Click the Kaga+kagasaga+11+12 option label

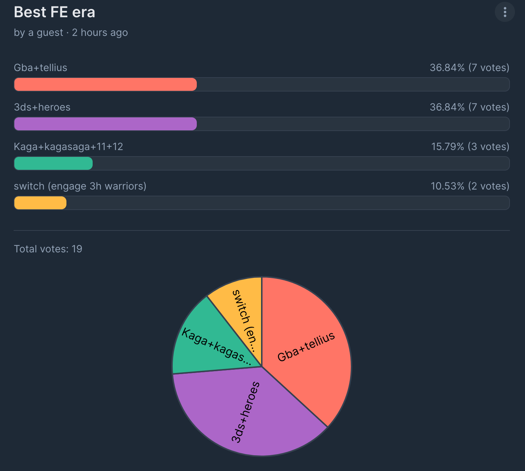click(68, 146)
